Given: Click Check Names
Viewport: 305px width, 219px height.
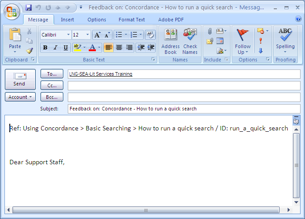Looking at the screenshot, I should [x=190, y=41].
